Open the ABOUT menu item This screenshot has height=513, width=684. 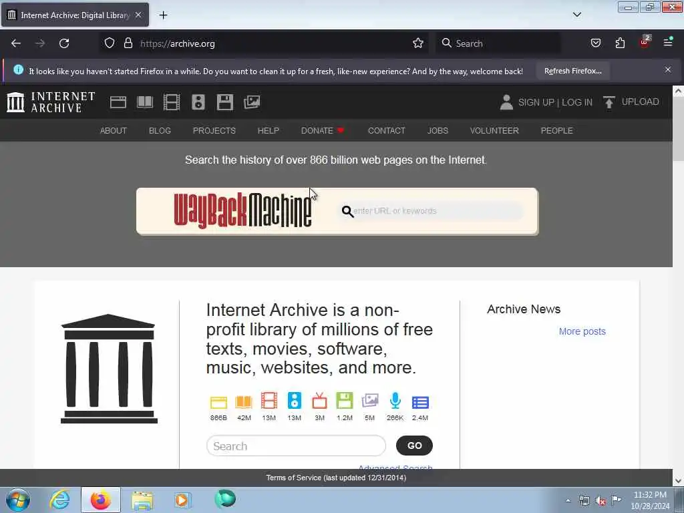tap(114, 130)
